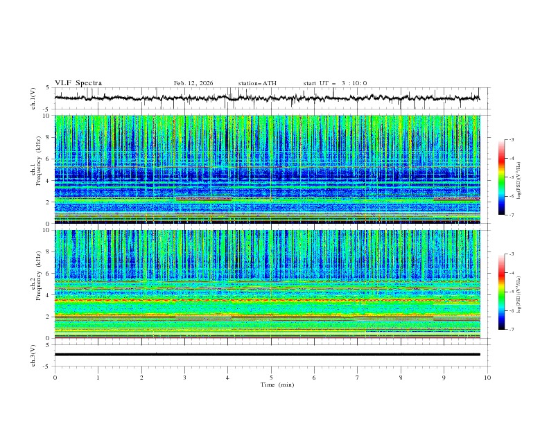Click the "Time (min)" axis title
Image resolution: width=549 pixels, height=424 pixels.
click(277, 385)
